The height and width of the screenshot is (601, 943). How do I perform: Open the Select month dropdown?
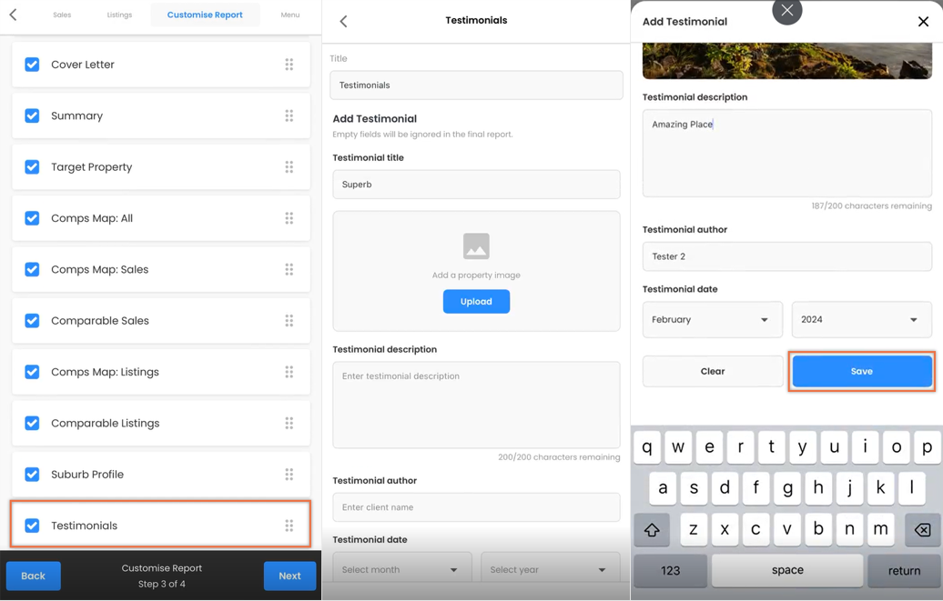[x=401, y=569]
